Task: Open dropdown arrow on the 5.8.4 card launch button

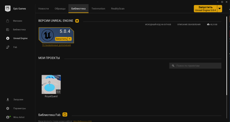Action: [x=70, y=39]
